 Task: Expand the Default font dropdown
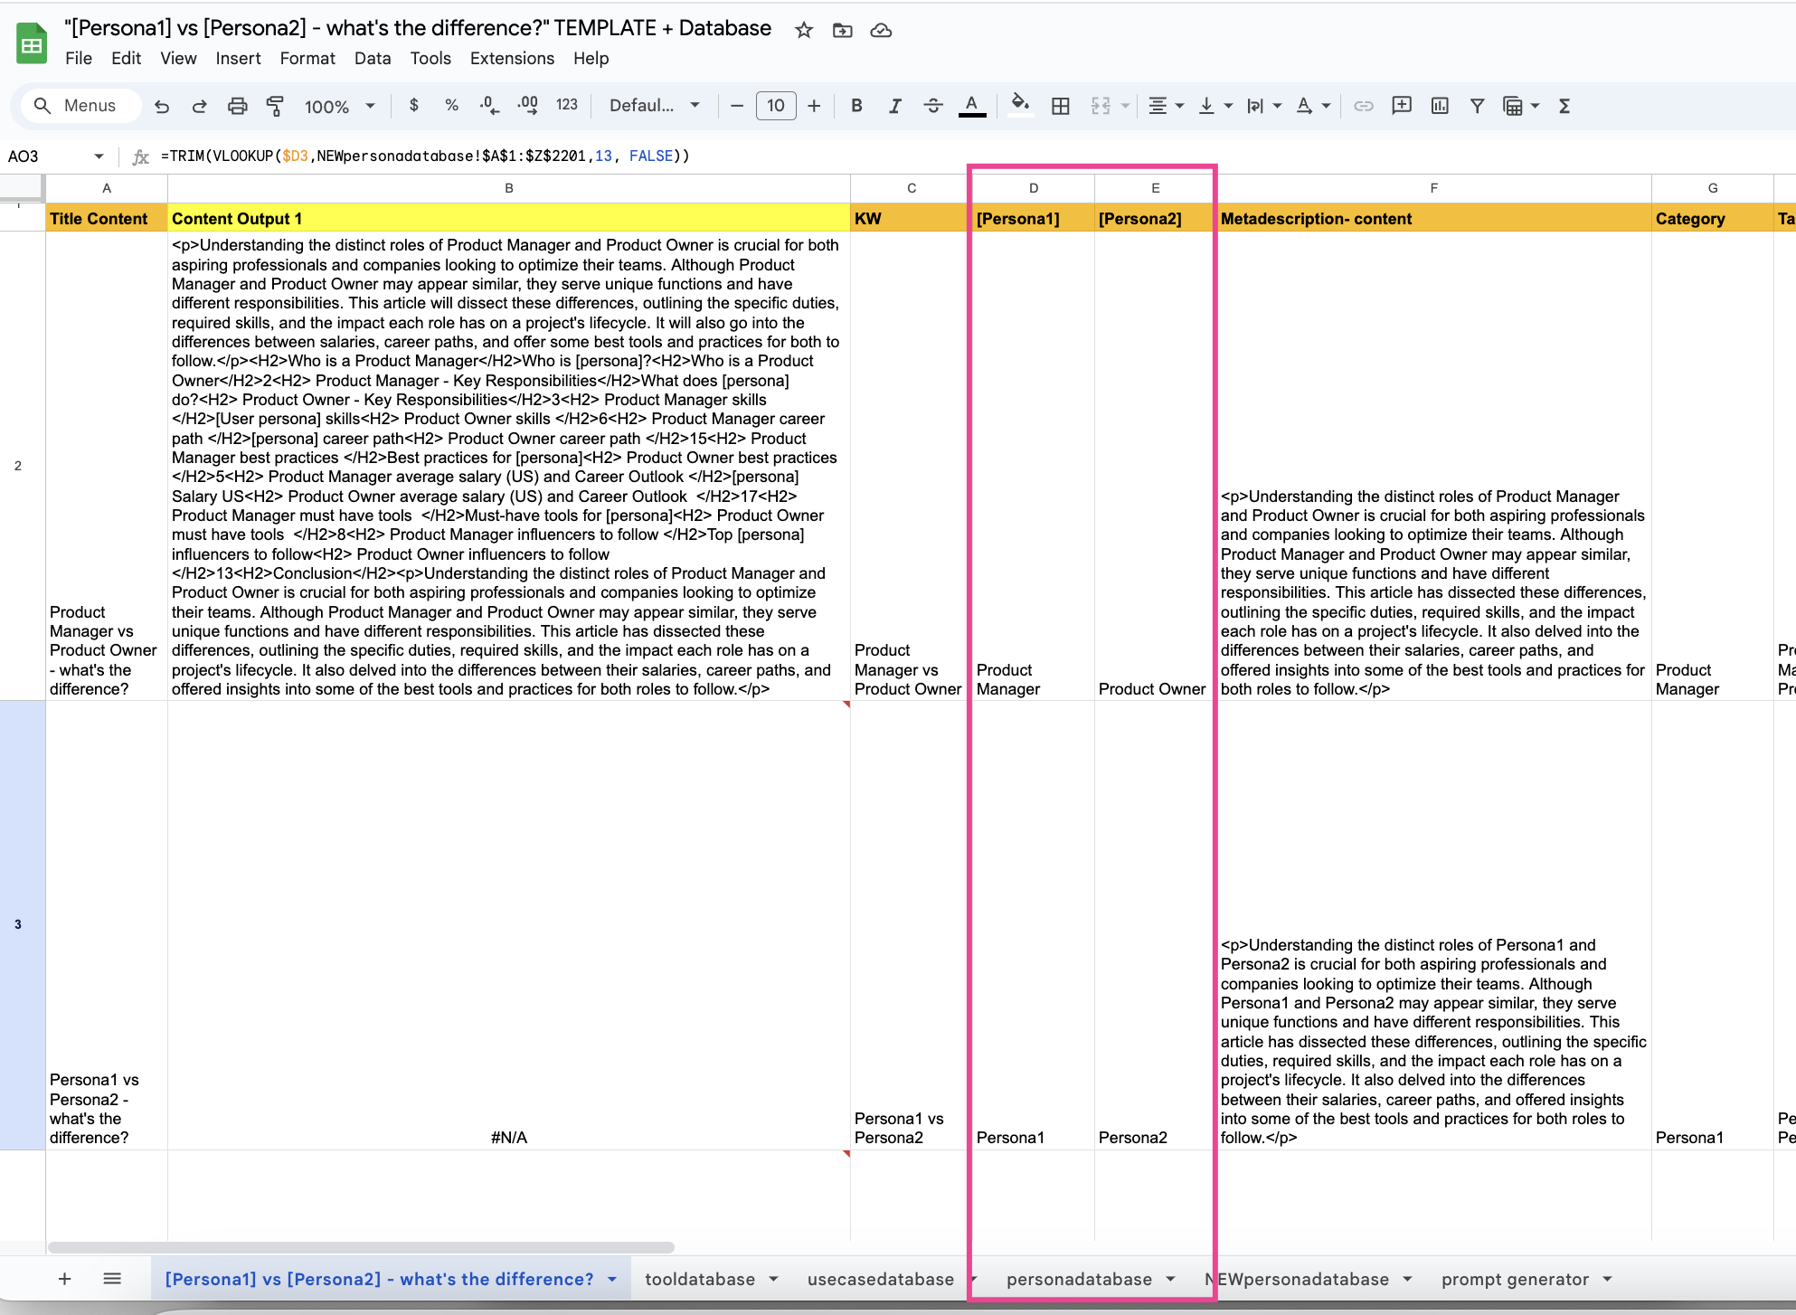pyautogui.click(x=655, y=106)
